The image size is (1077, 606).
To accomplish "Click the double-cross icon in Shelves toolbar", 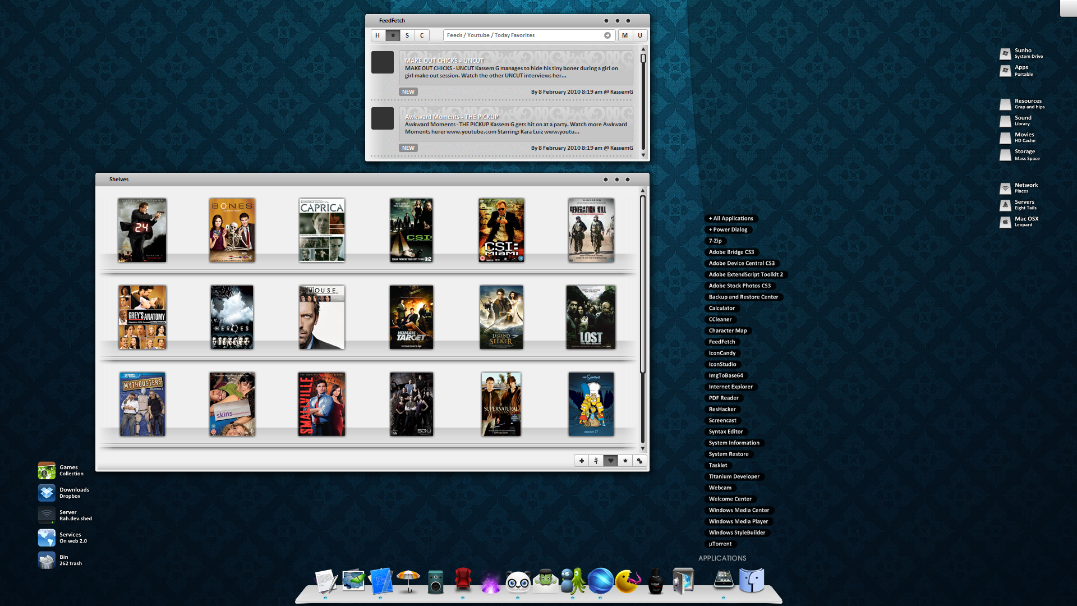I will click(x=596, y=461).
